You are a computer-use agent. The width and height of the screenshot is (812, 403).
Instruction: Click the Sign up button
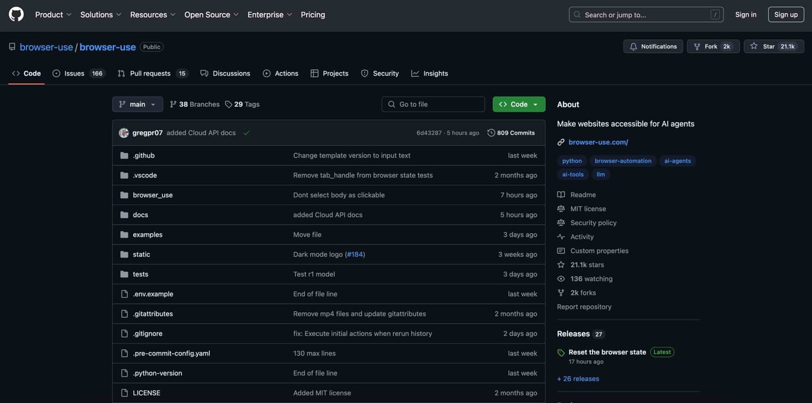pyautogui.click(x=785, y=14)
